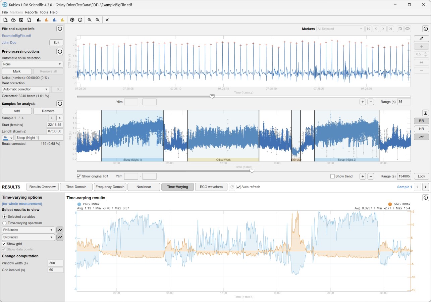Select the Time-varying spectrum radio button

(4, 223)
